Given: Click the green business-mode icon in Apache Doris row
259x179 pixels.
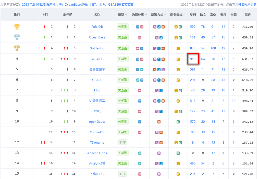Looking at the screenshot, I should pyautogui.click(x=178, y=153).
